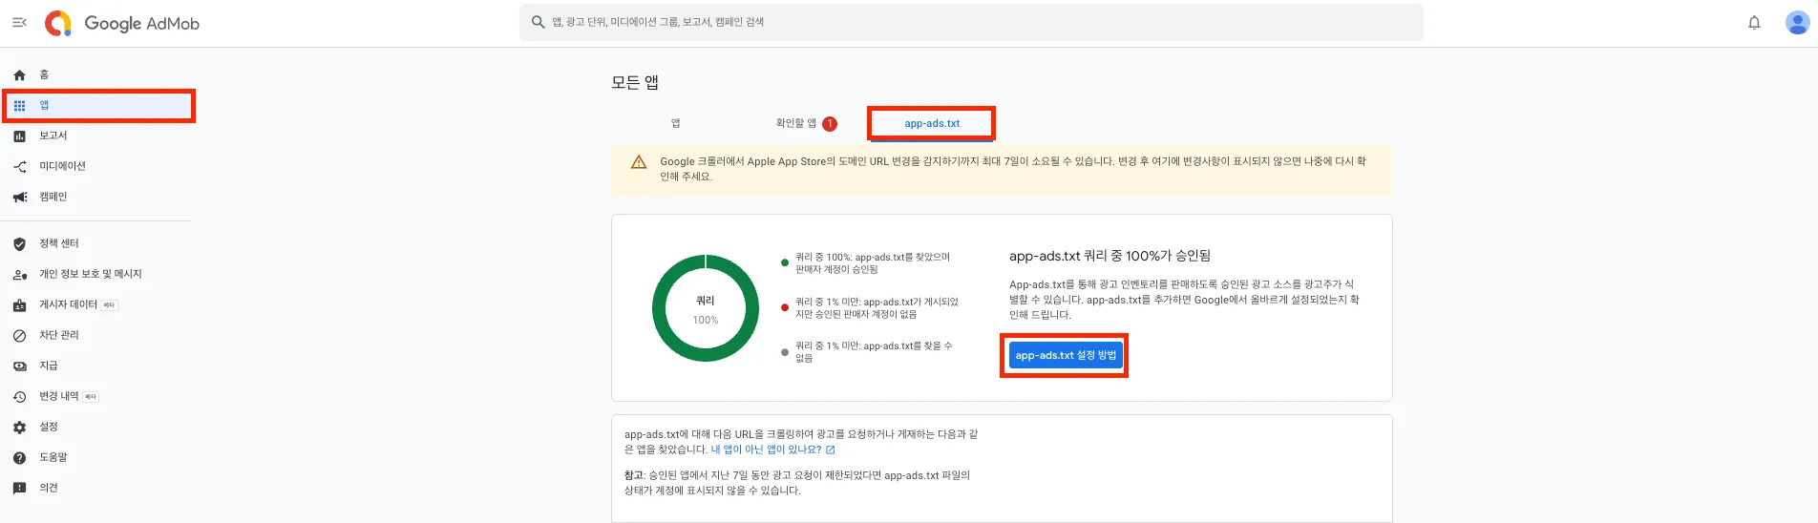Click the 앱 grid icon in sidebar

19,105
